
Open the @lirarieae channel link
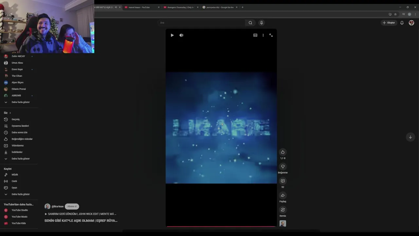[58, 206]
